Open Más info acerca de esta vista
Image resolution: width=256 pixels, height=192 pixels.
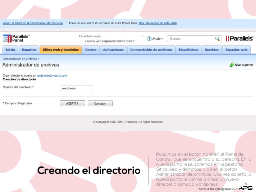[x=157, y=23]
